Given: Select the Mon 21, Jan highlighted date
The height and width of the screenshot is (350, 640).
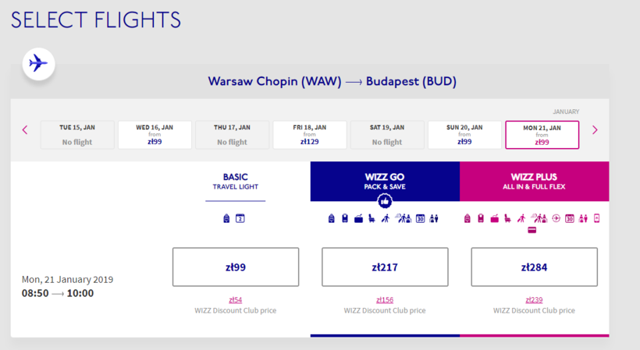Looking at the screenshot, I should [542, 135].
